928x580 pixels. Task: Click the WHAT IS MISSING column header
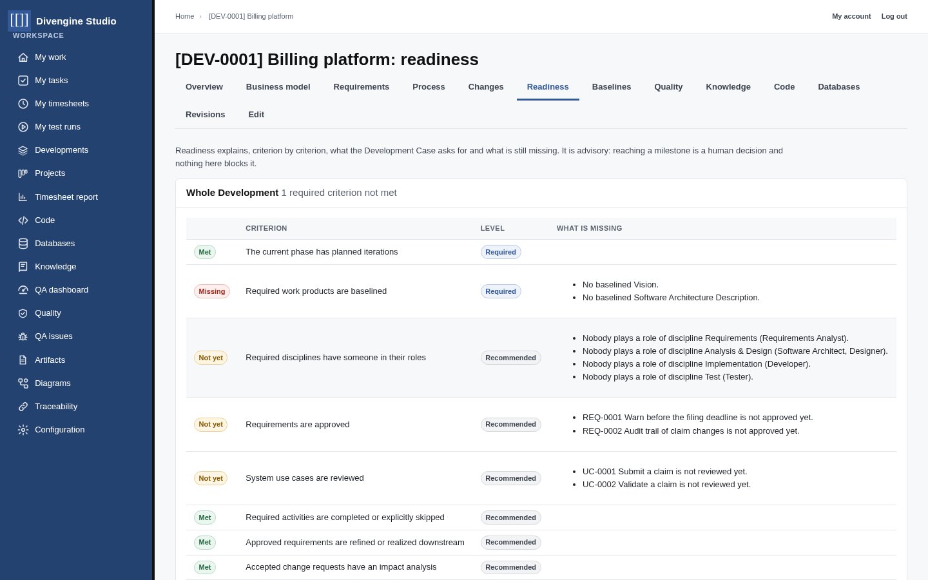[589, 229]
